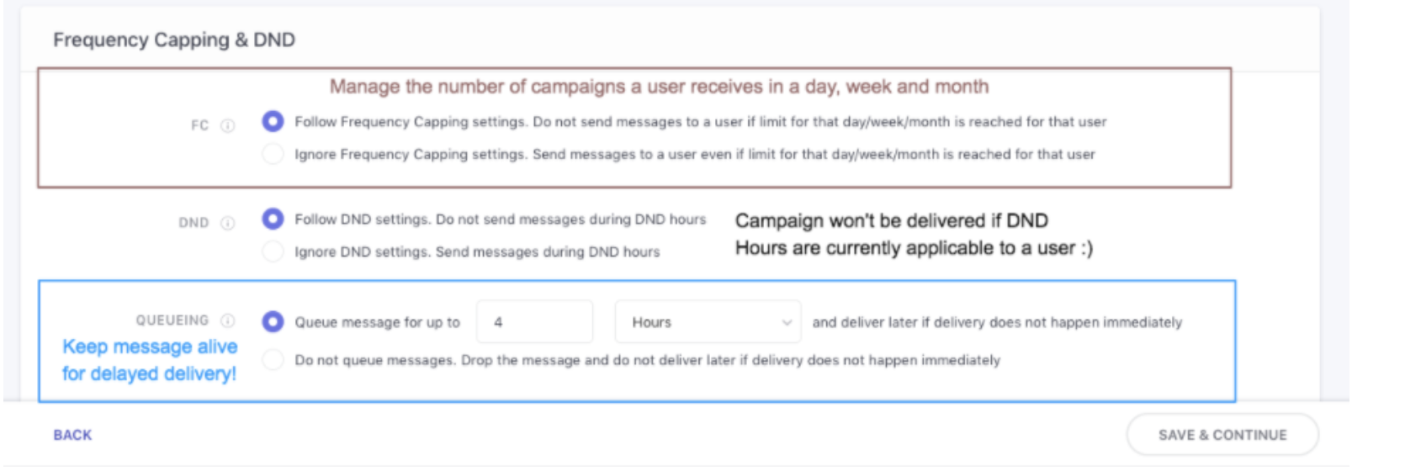This screenshot has width=1405, height=476.
Task: Select Ignore DND settings radio button
Action: (273, 251)
